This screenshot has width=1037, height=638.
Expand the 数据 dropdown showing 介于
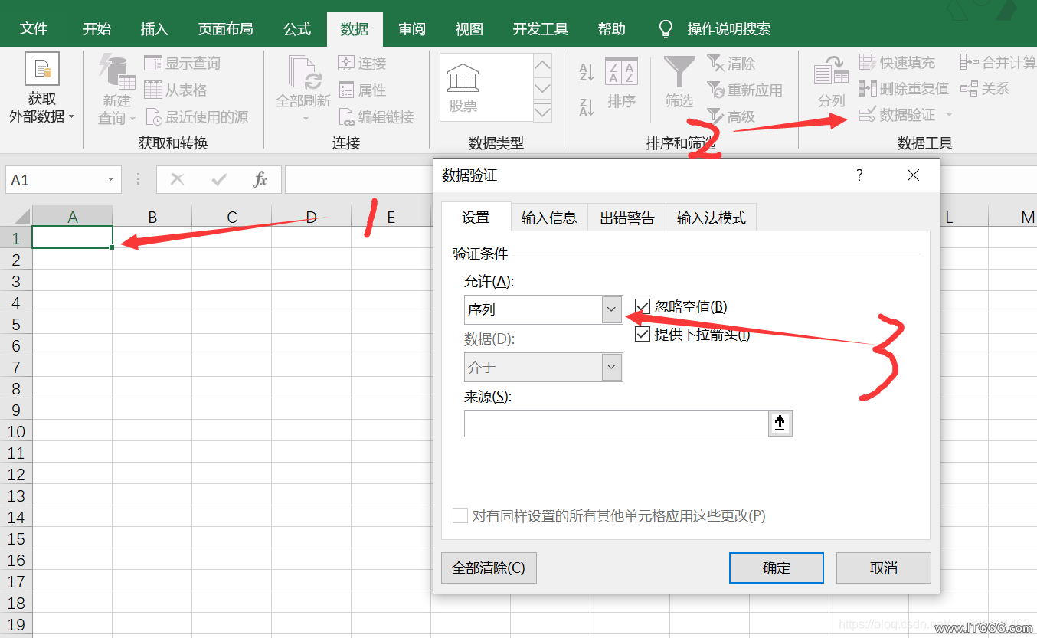(x=611, y=367)
